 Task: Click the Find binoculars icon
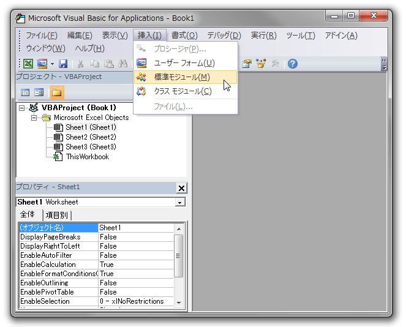coord(122,64)
